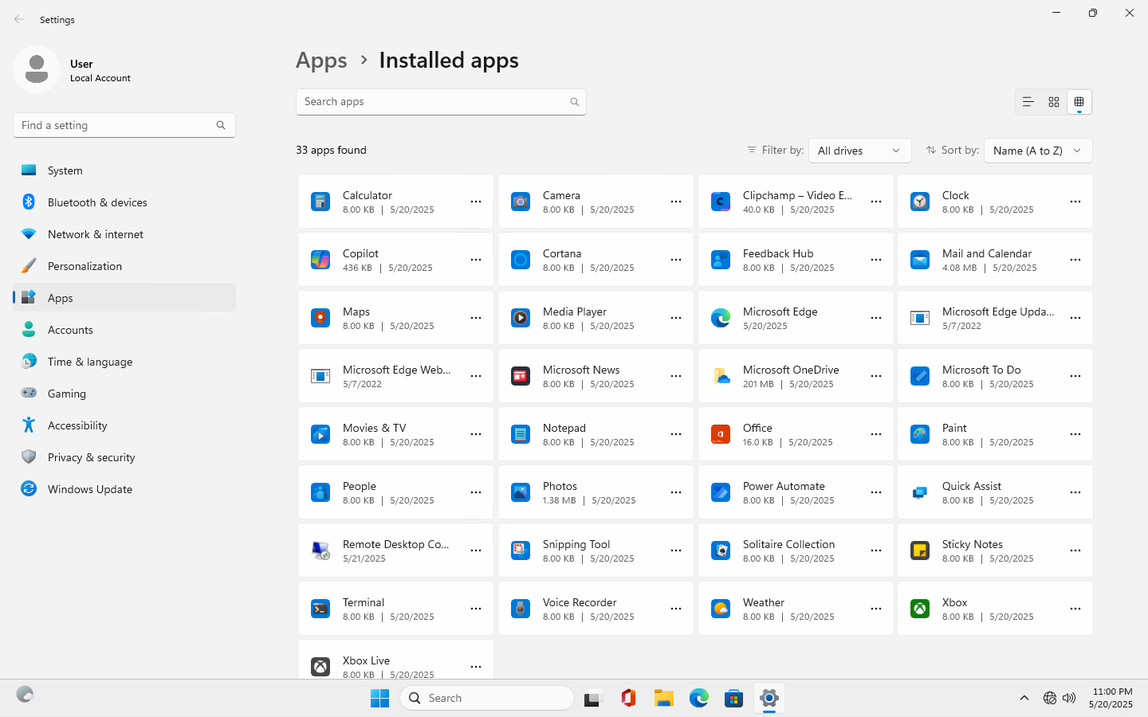Click the Feedback Hub icon
Viewport: 1148px width, 717px height.
coord(721,260)
